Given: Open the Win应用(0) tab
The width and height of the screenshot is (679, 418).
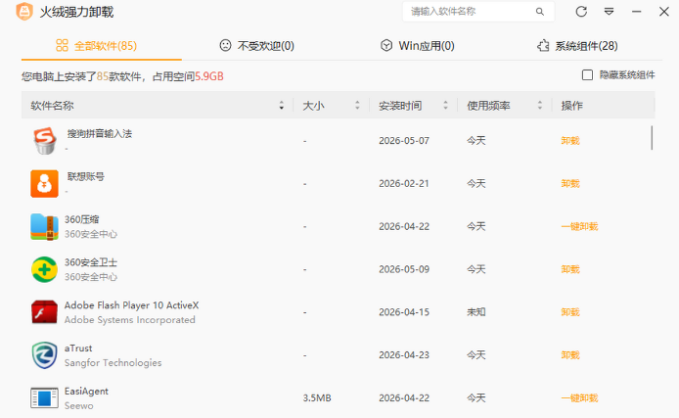Looking at the screenshot, I should tap(418, 45).
